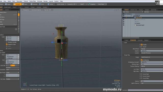Toggle the Invert Blue checkbox
Image resolution: width=163 pixels, height=92 pixels.
pyautogui.click(x=141, y=78)
